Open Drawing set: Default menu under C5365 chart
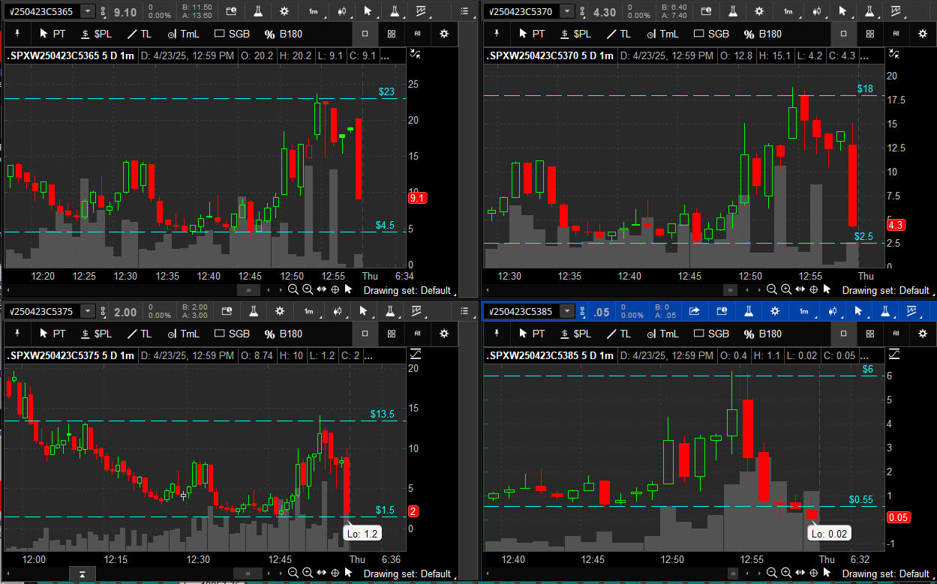Viewport: 937px width, 584px height. (x=408, y=290)
